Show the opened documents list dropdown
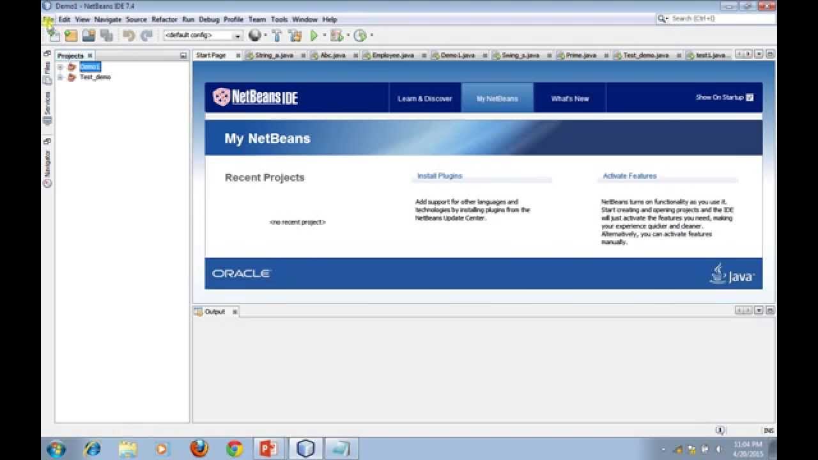The height and width of the screenshot is (460, 818). click(759, 54)
